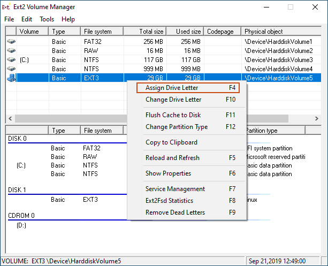Sort by the upper Type column header

point(65,32)
